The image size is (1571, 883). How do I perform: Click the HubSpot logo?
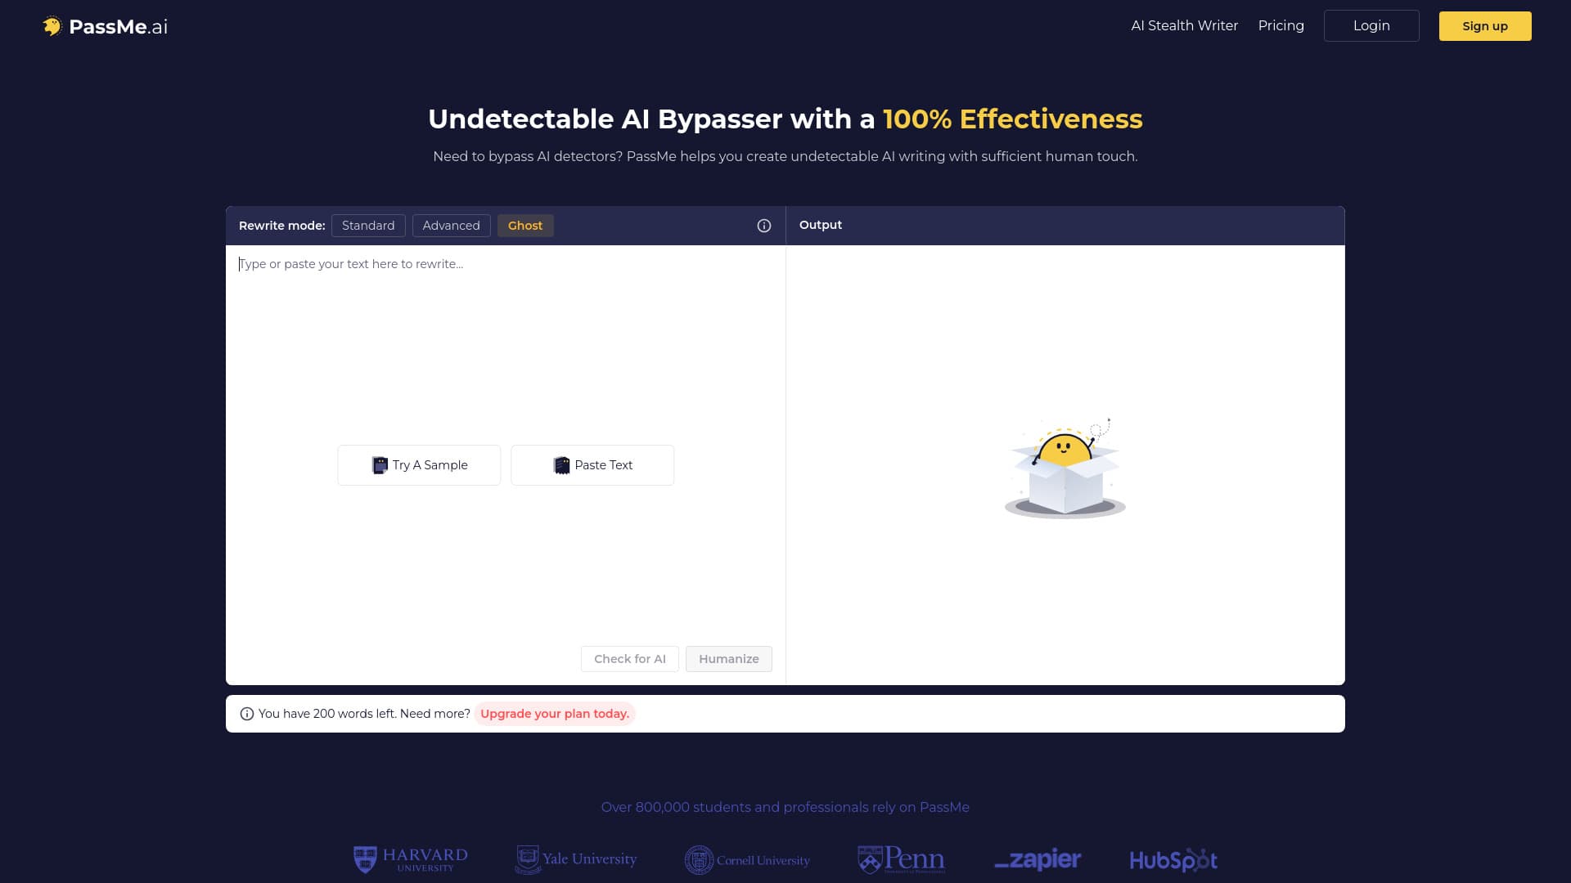1173,859
